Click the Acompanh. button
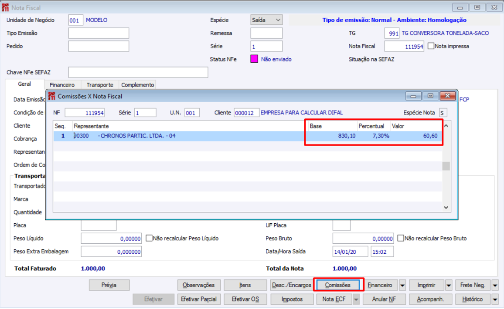 430,299
